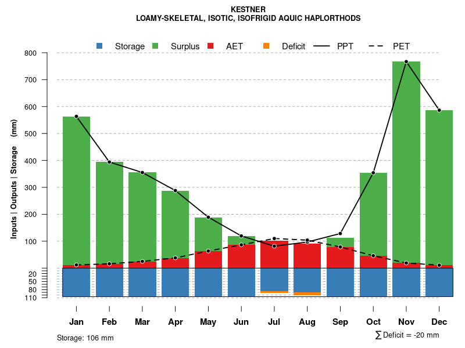Click the Sep month axis label

340,322
